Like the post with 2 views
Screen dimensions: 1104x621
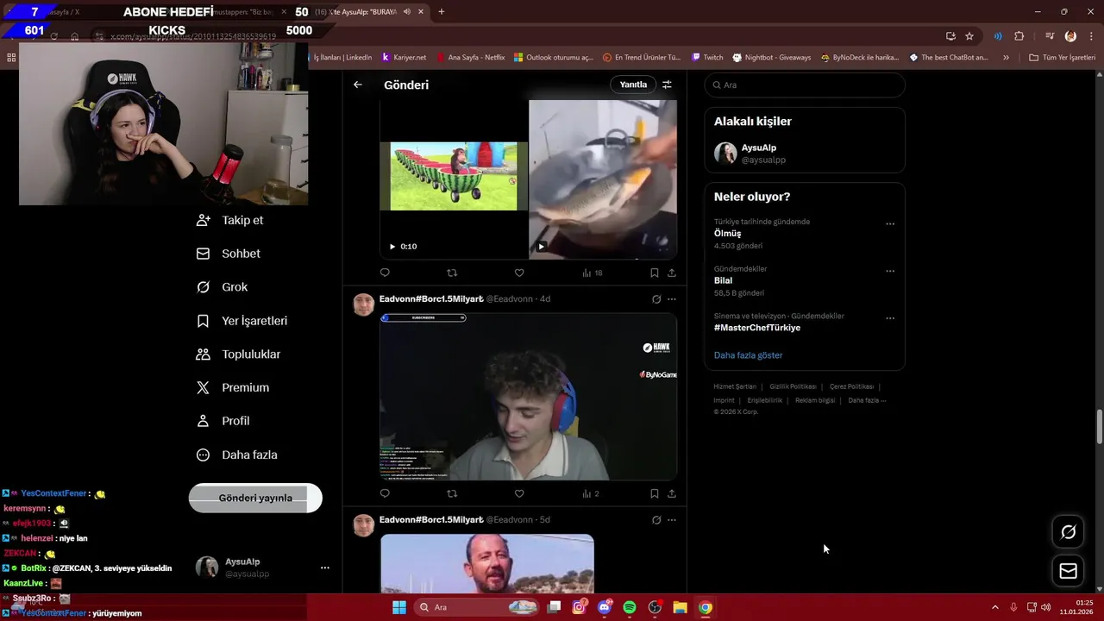coord(519,493)
